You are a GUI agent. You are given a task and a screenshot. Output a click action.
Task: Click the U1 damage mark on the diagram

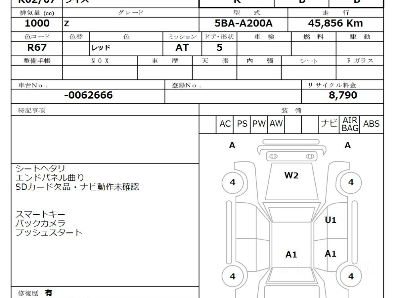point(331,220)
